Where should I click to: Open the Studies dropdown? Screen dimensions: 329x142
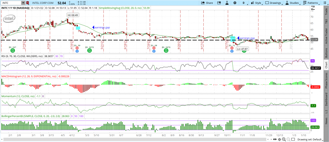pyautogui.click(x=292, y=3)
